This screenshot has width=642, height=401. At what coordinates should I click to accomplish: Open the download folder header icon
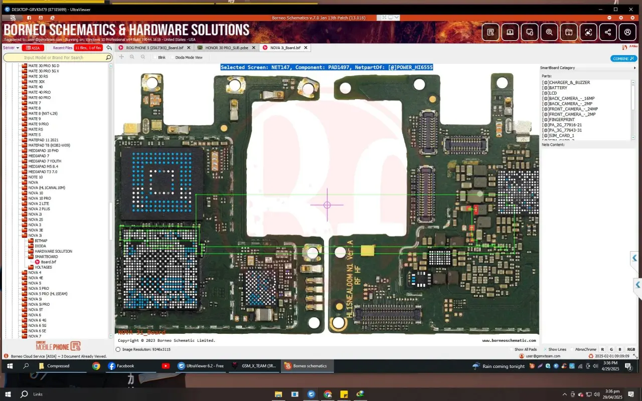coord(569,32)
